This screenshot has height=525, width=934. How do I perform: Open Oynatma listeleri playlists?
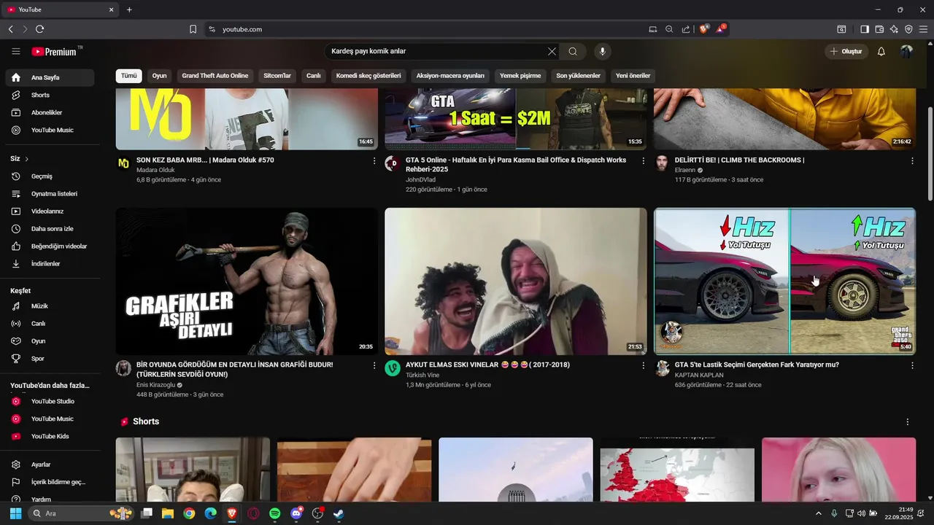[x=50, y=194]
